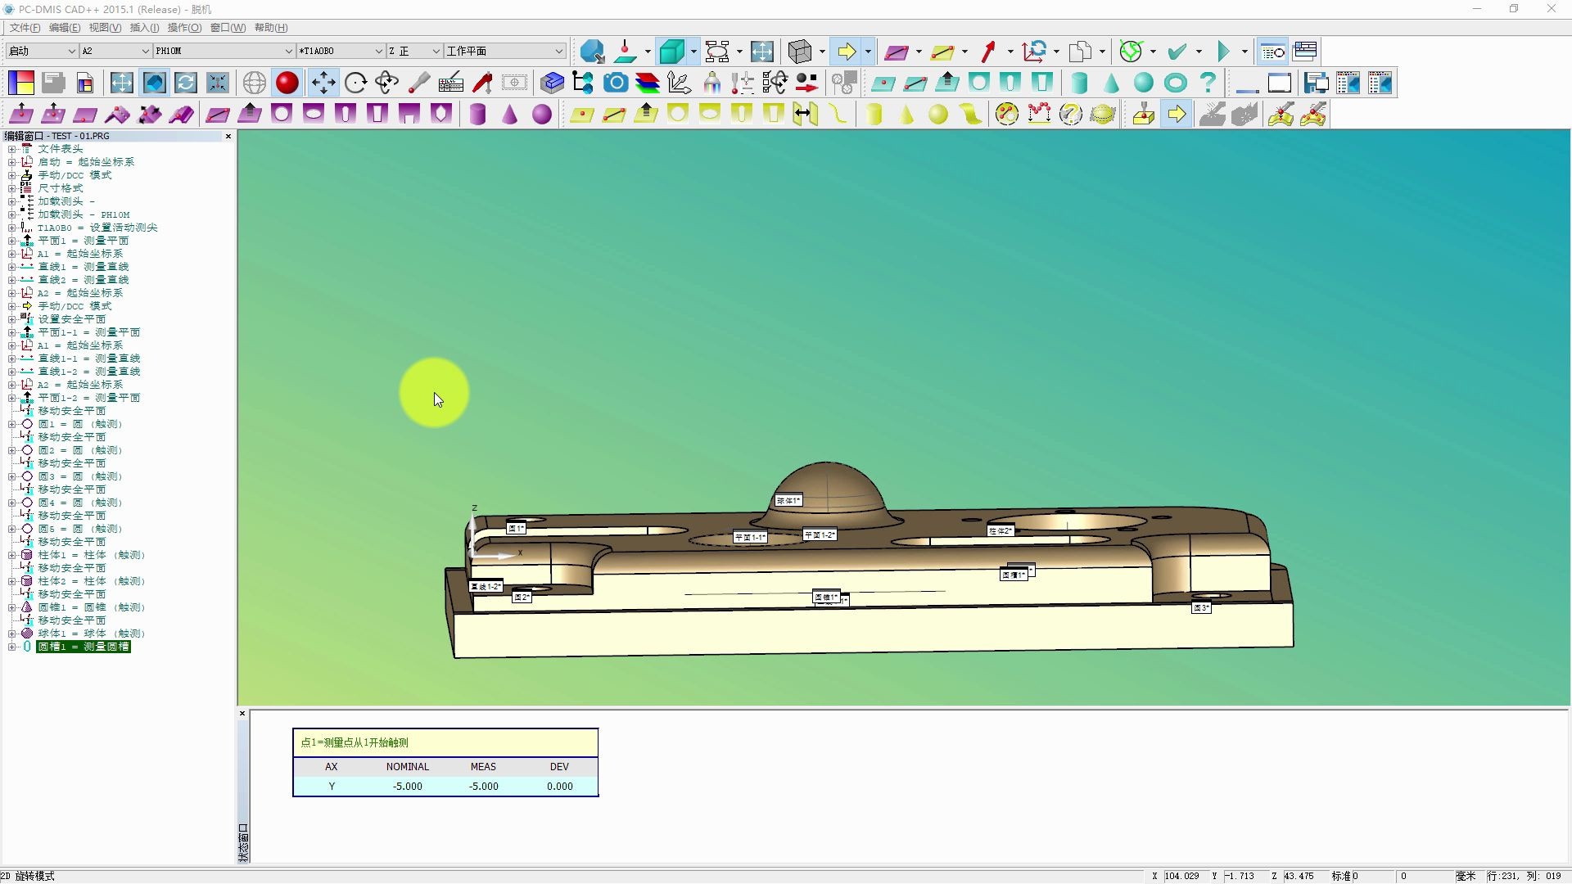Select the purple cylinder measured feature icon
This screenshot has width=1572, height=884.
(477, 115)
